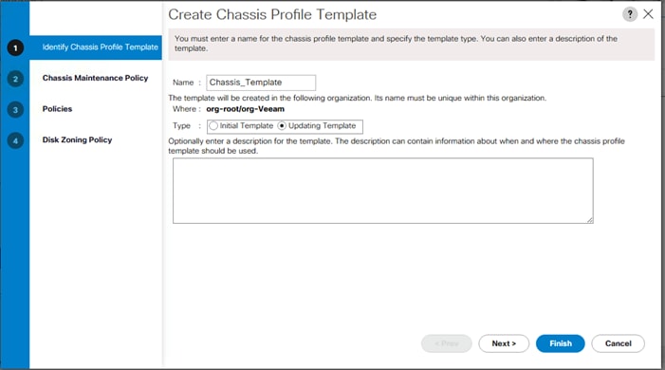Select the Updating Template radio button
This screenshot has width=665, height=370.
tap(282, 126)
